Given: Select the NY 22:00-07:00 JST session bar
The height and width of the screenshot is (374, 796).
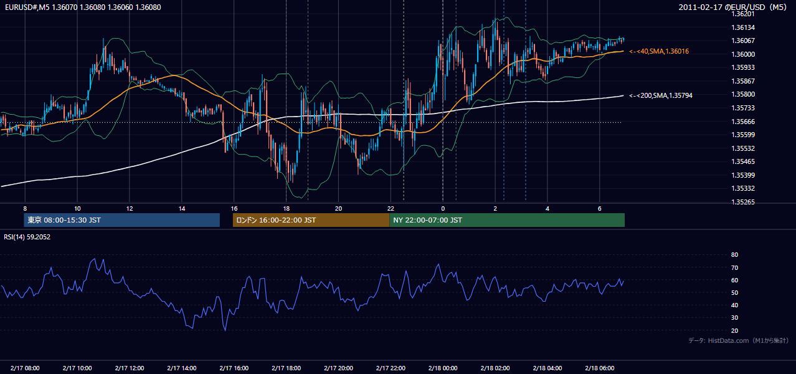Looking at the screenshot, I should point(507,220).
